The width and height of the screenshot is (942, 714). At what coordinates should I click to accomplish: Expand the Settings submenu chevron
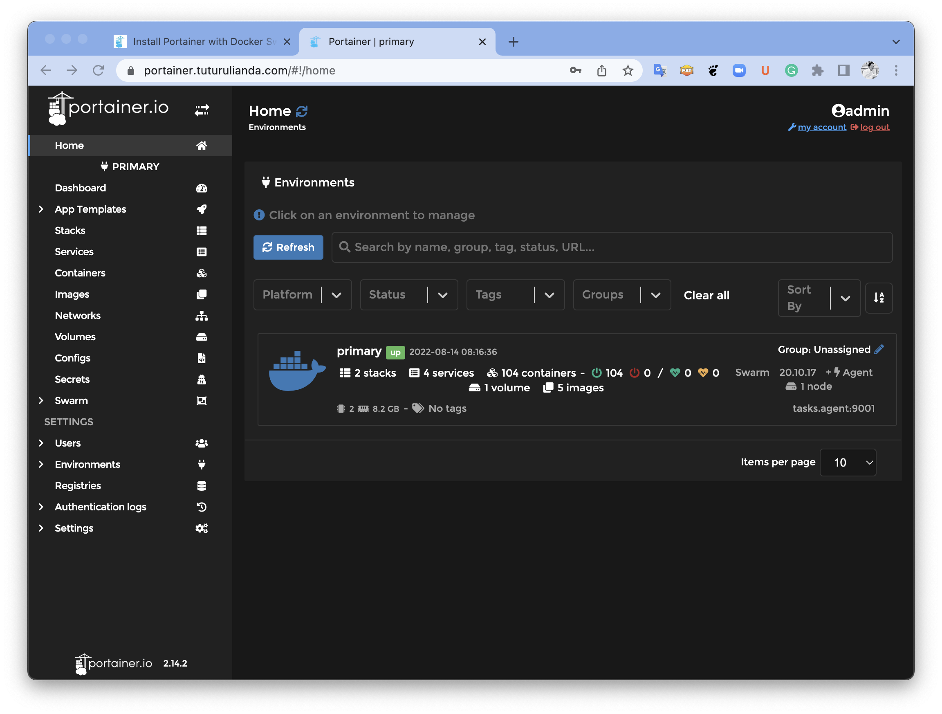click(x=41, y=529)
